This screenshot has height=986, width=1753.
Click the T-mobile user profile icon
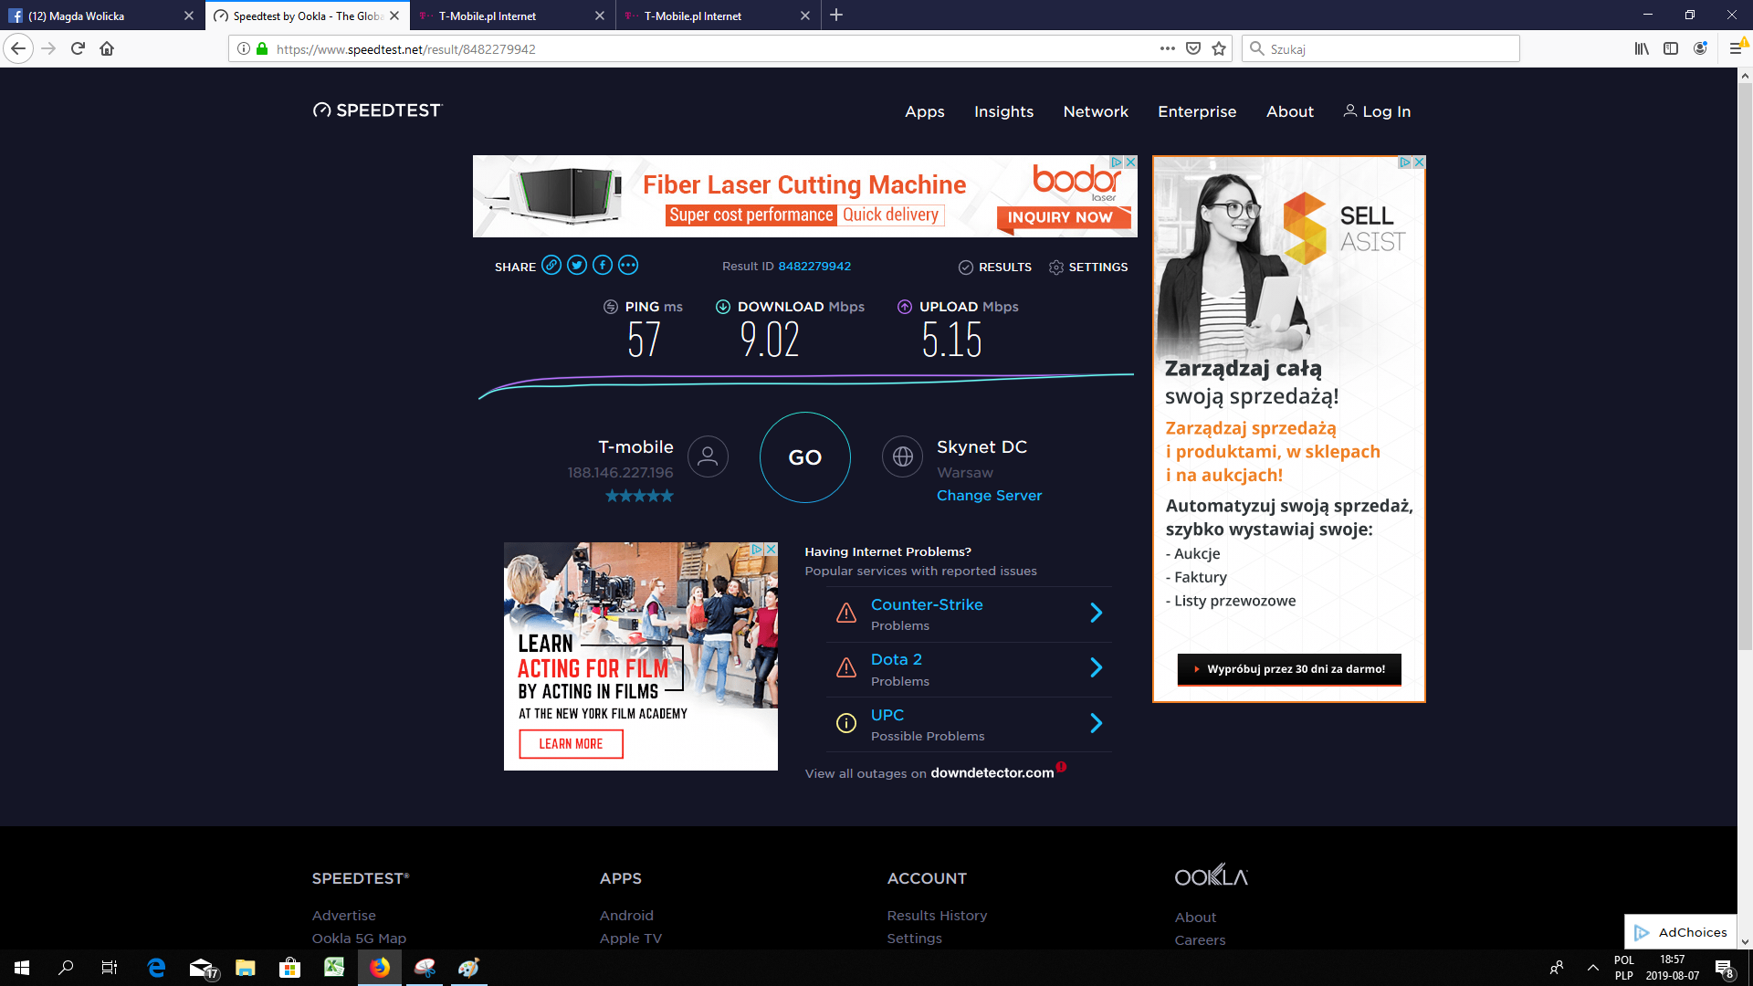(x=708, y=456)
